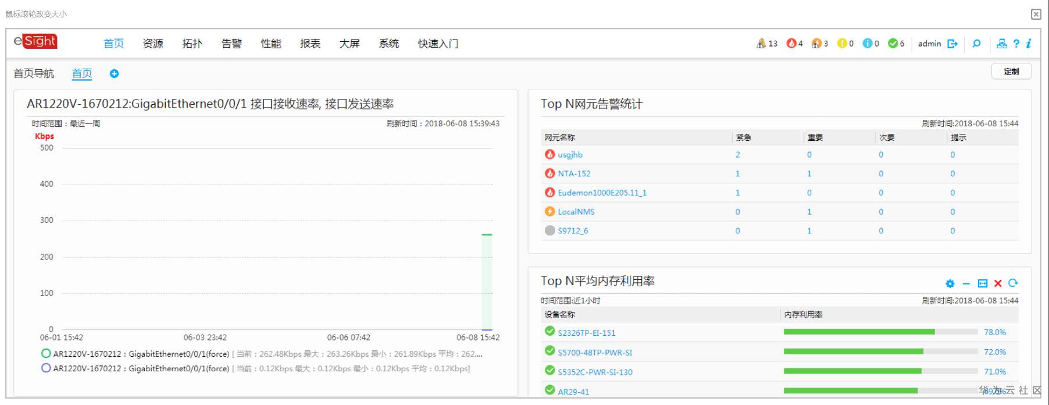Open the search magnifier icon
This screenshot has width=1049, height=405.
977,44
